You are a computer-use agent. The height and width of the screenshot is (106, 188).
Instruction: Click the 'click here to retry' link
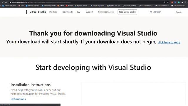[169, 42]
